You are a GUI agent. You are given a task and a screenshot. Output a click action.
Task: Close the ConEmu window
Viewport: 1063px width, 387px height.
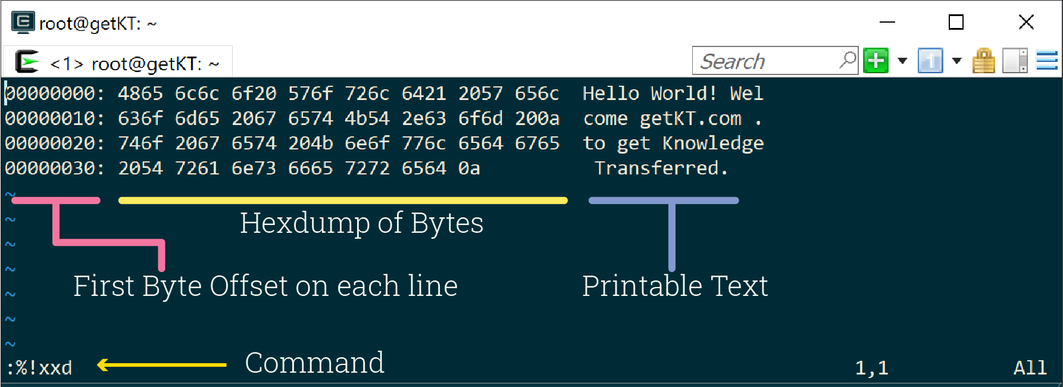(x=1026, y=22)
